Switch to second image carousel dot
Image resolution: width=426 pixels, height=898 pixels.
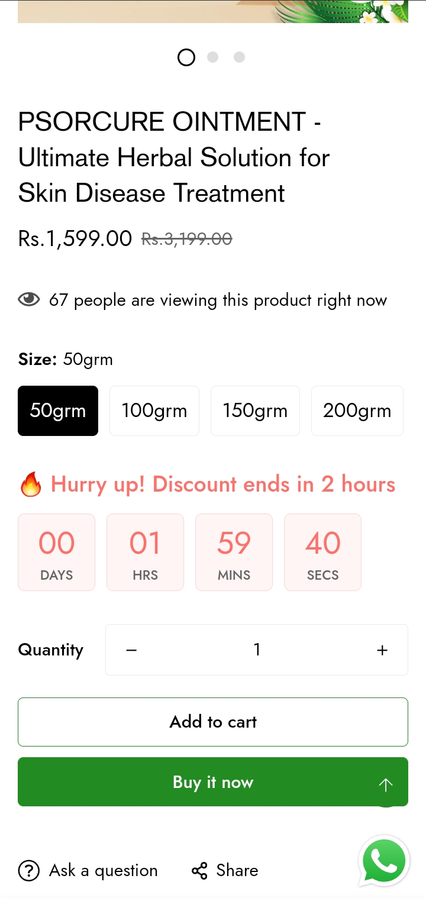tap(213, 57)
